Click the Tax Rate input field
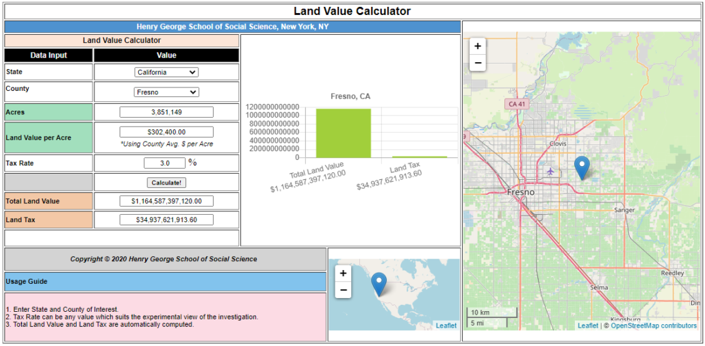 point(164,163)
